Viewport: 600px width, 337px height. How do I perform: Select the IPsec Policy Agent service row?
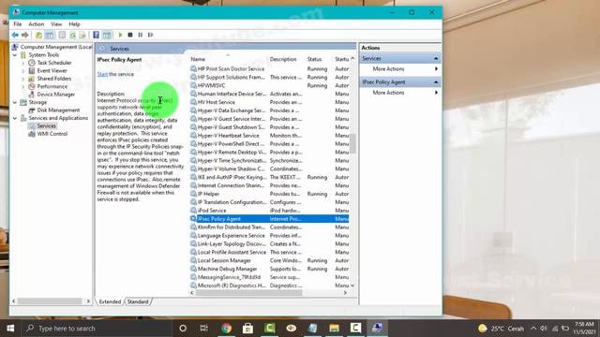(x=269, y=219)
